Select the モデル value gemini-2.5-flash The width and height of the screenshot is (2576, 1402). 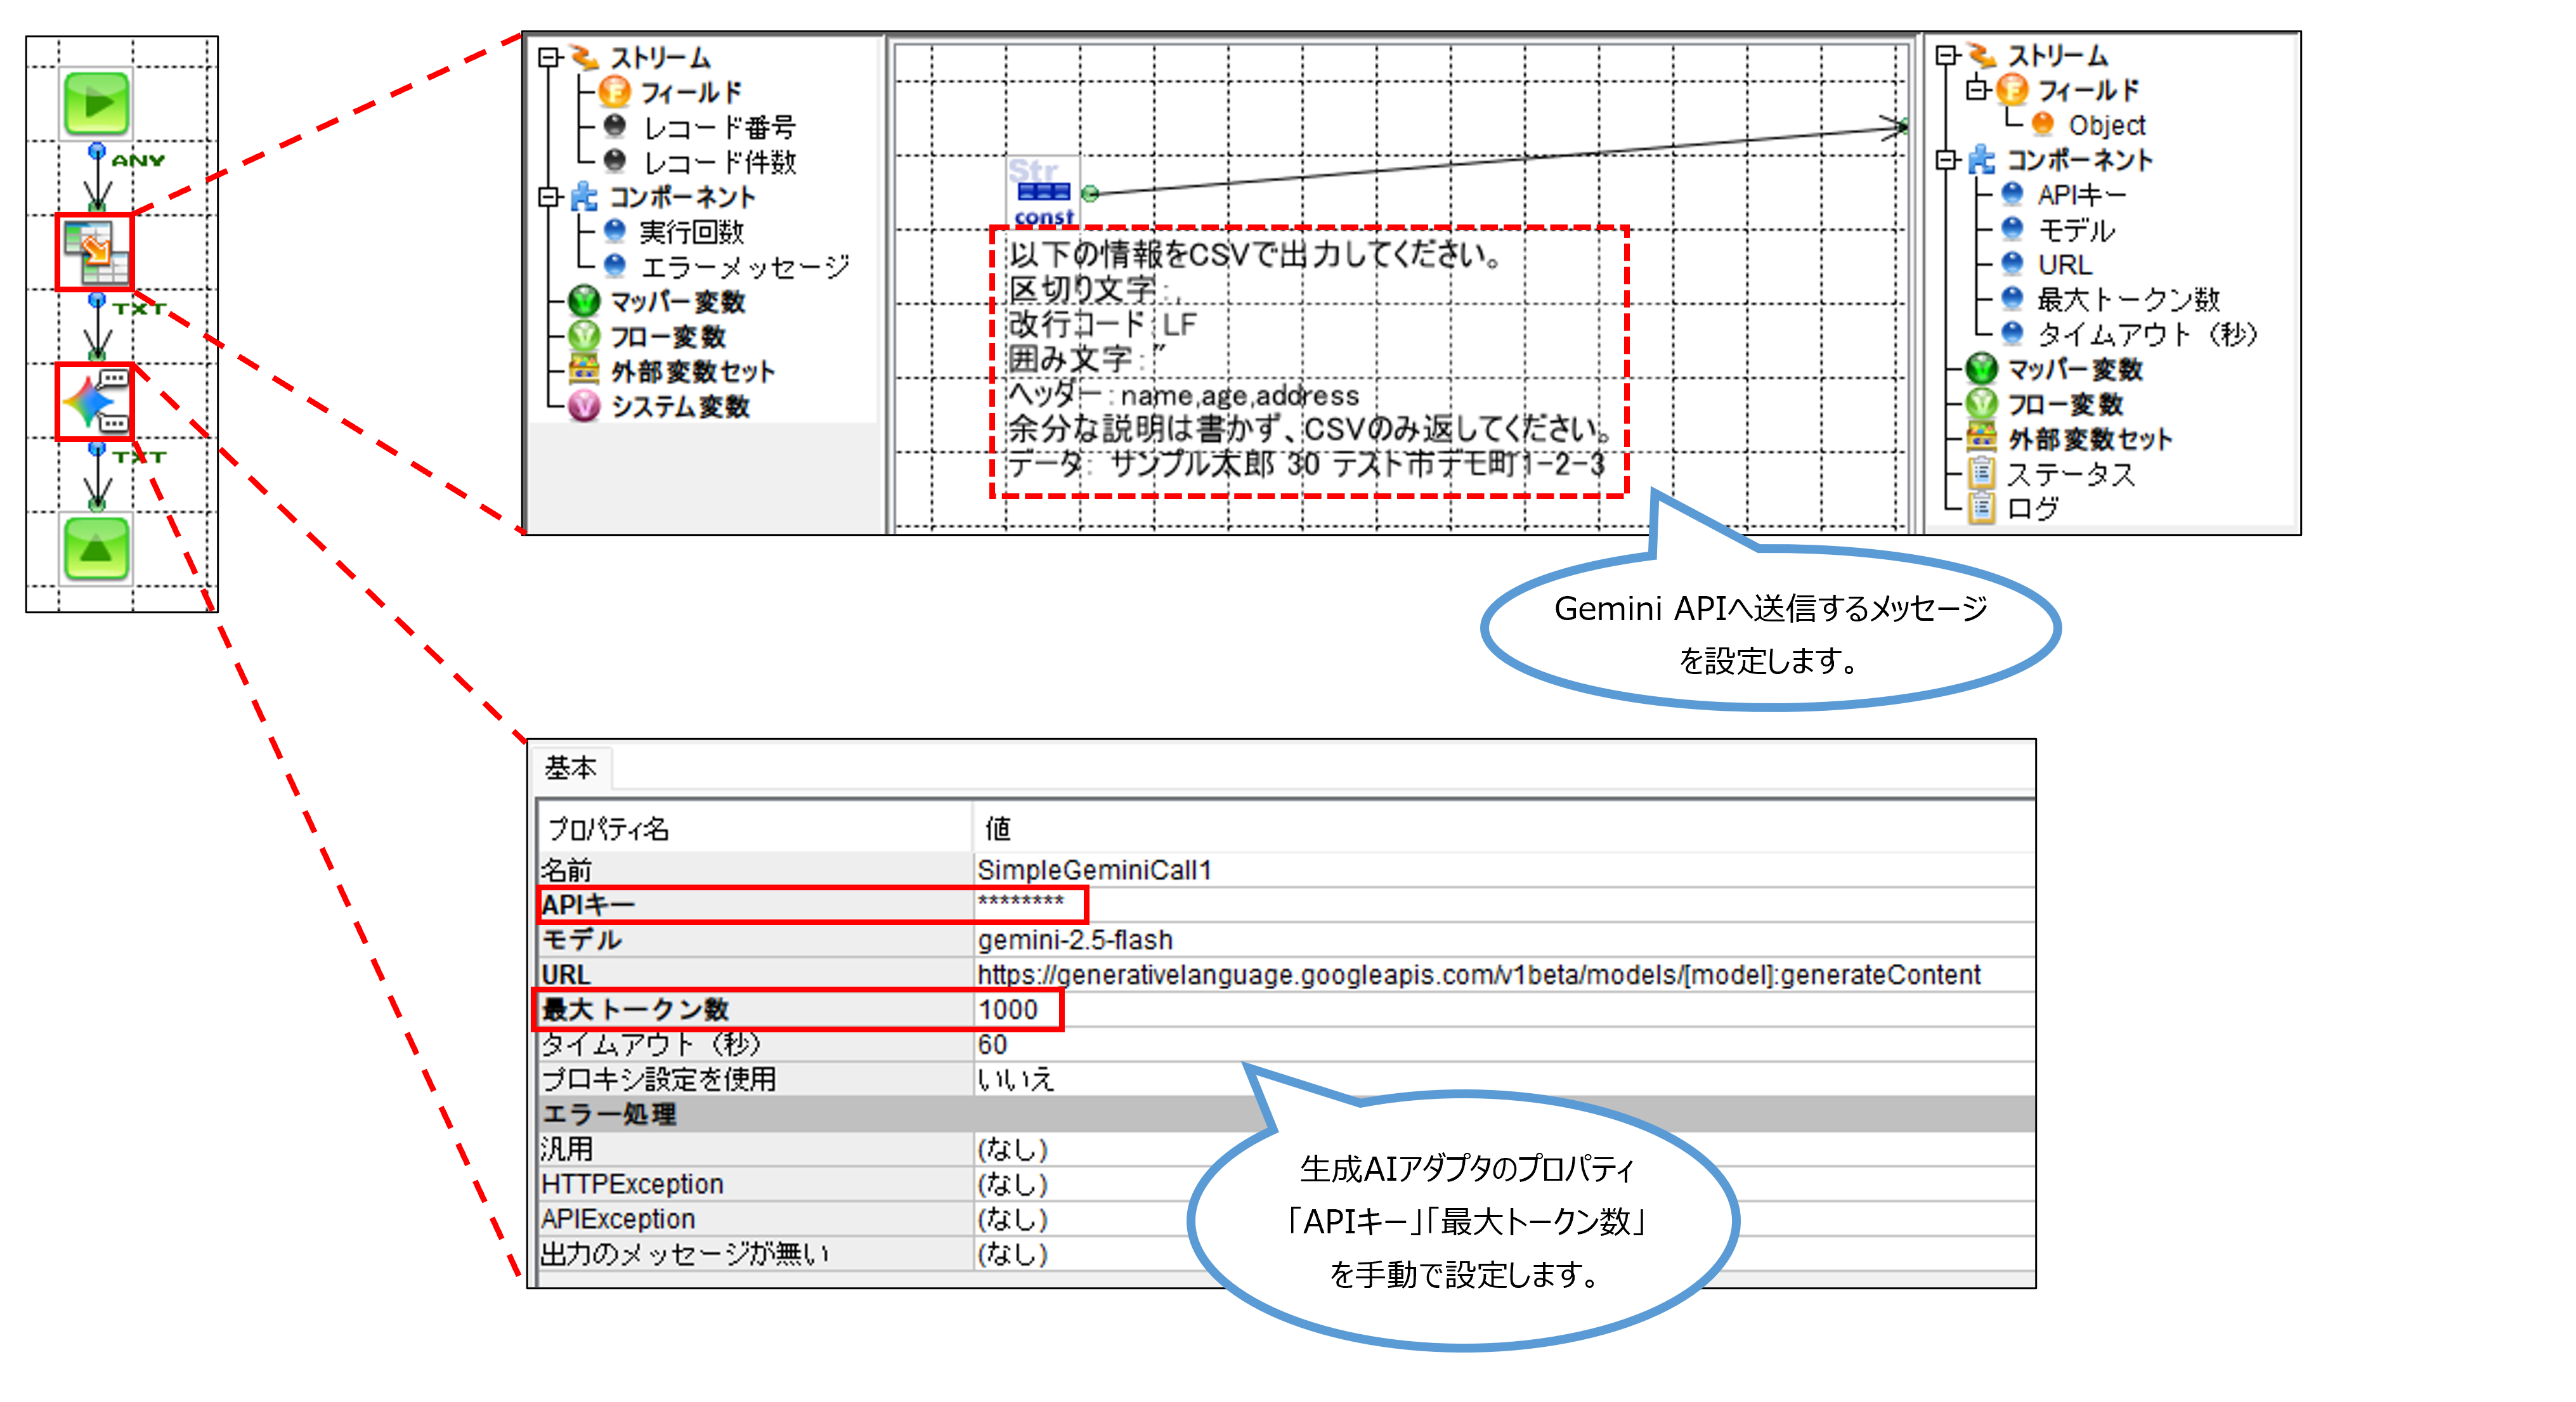click(x=1075, y=940)
